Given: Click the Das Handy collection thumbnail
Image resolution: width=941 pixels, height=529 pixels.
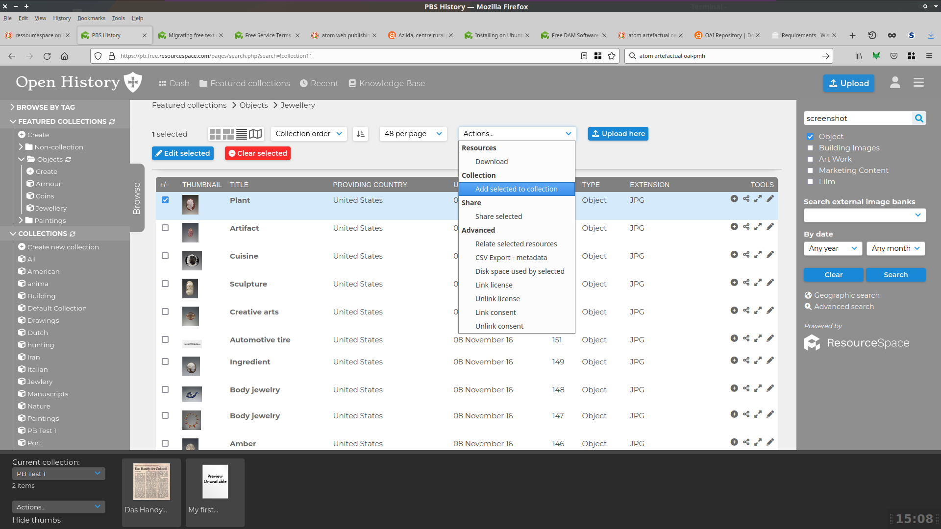Looking at the screenshot, I should point(151,482).
